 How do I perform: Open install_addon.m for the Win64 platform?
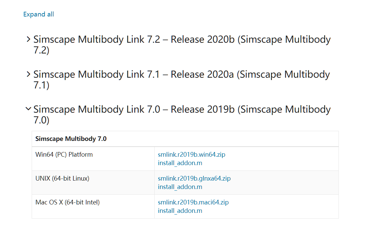pyautogui.click(x=180, y=163)
